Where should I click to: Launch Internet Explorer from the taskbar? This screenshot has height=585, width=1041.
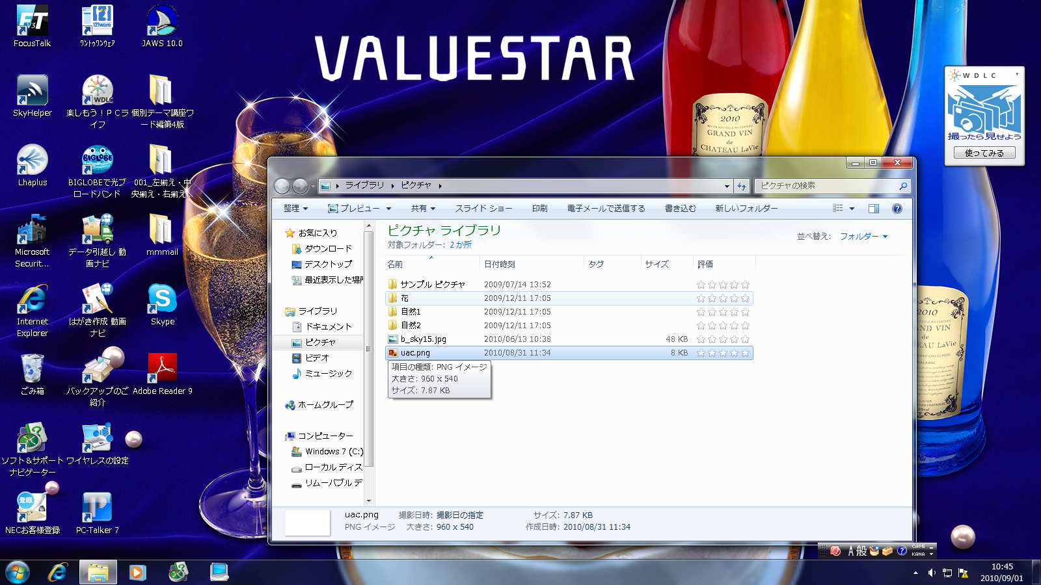58,572
